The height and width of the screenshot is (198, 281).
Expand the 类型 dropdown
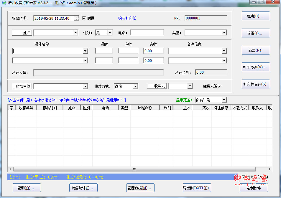[x=224, y=33]
